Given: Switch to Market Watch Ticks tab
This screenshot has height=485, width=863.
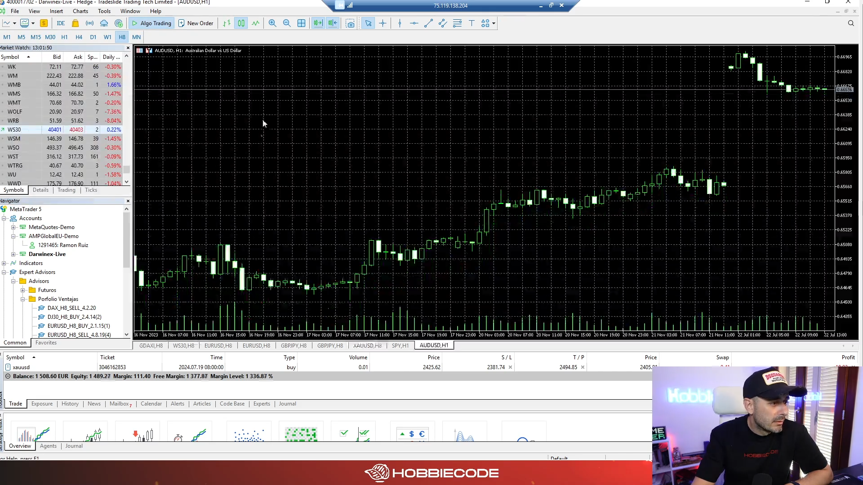Looking at the screenshot, I should click(91, 190).
